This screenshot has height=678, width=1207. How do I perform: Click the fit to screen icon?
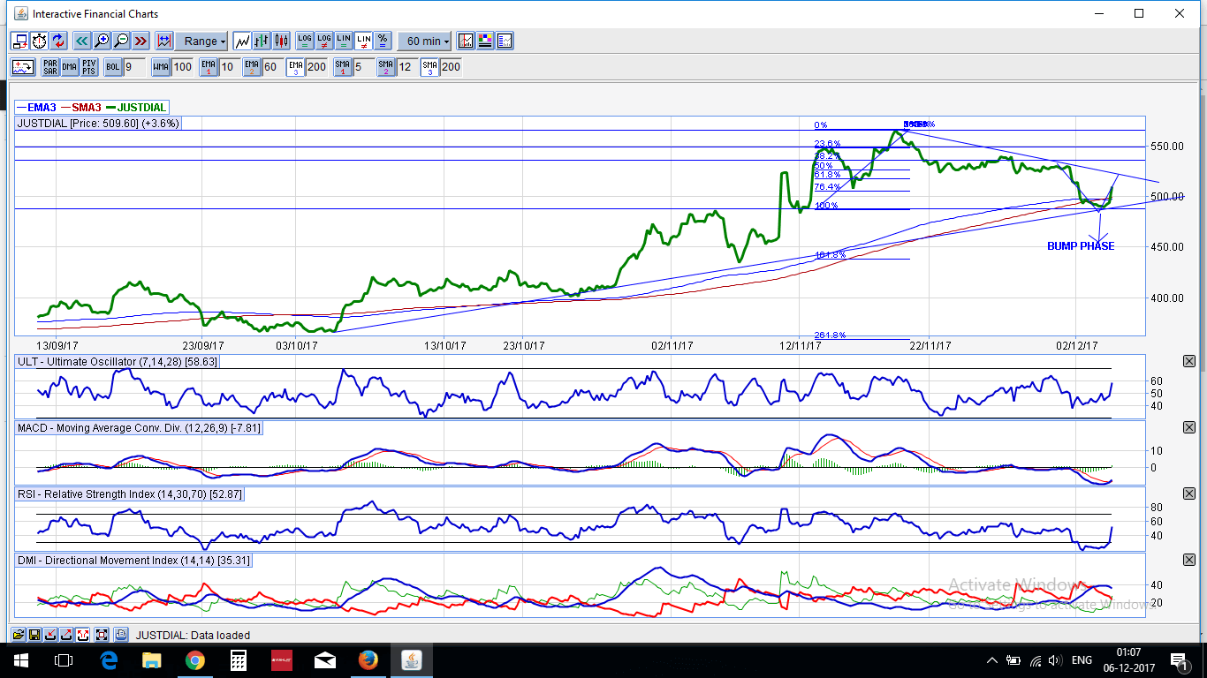(x=102, y=635)
